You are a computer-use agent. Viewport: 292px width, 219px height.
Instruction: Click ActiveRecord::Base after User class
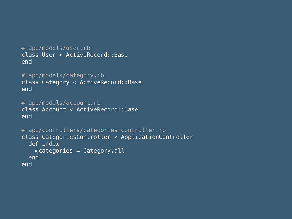(x=97, y=55)
